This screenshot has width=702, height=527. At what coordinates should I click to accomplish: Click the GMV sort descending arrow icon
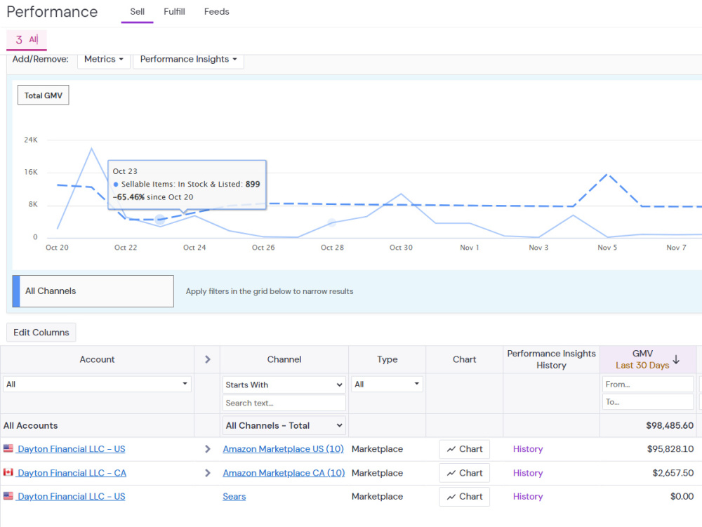coord(676,359)
